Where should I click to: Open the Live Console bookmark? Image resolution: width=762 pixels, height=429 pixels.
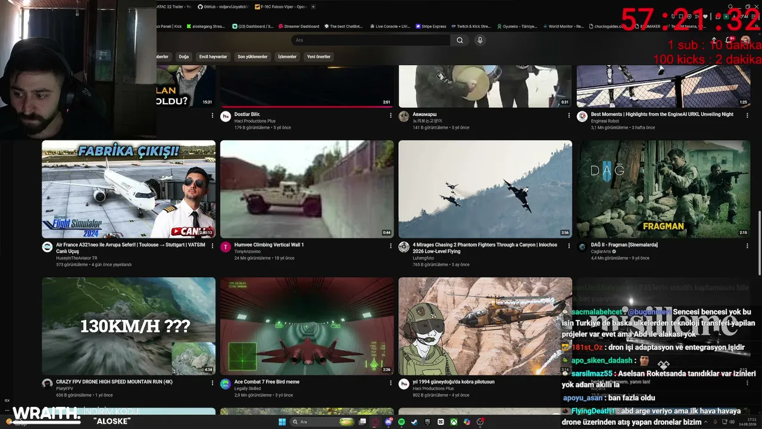(390, 26)
